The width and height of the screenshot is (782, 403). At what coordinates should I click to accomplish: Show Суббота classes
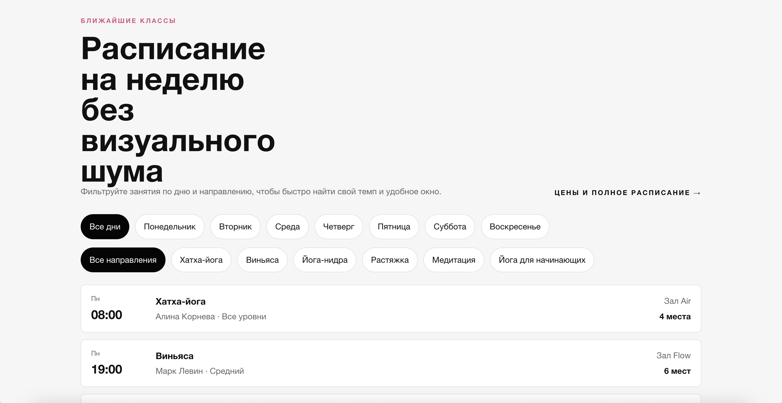coord(450,227)
